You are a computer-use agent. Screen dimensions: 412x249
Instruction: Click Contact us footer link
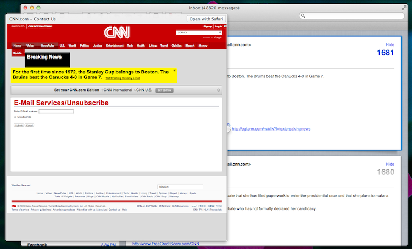pyautogui.click(x=114, y=210)
